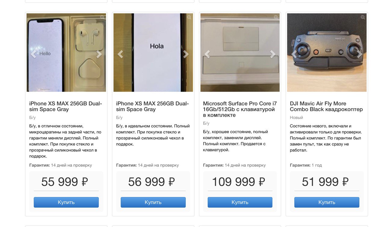Show previous DJI Mavic Air photo
The height and width of the screenshot is (227, 385).
coord(294,54)
